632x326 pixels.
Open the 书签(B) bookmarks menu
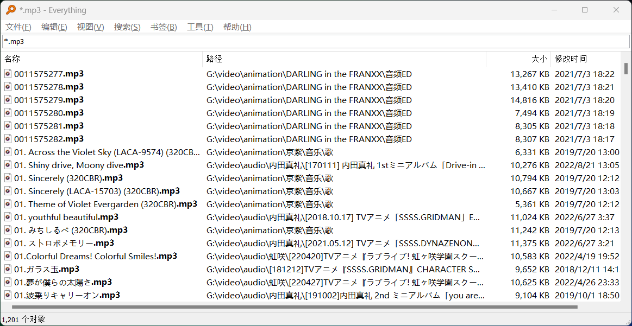point(164,27)
